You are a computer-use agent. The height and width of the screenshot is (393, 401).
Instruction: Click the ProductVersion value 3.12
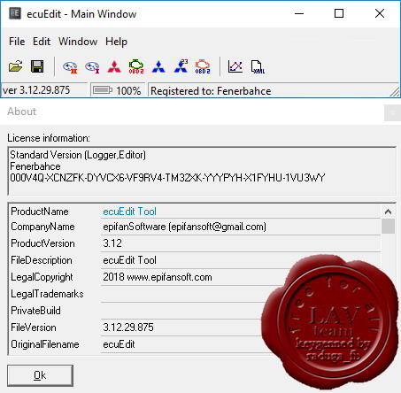(x=112, y=243)
